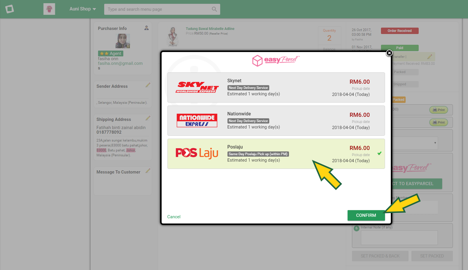
Task: Open the app home logo icon
Action: click(10, 9)
